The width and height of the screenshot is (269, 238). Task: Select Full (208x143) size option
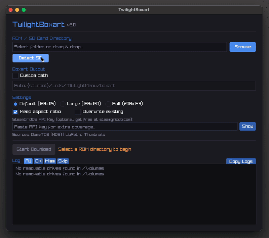click(108, 104)
